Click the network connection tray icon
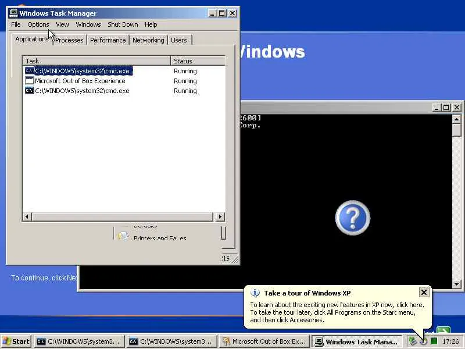 (413, 341)
